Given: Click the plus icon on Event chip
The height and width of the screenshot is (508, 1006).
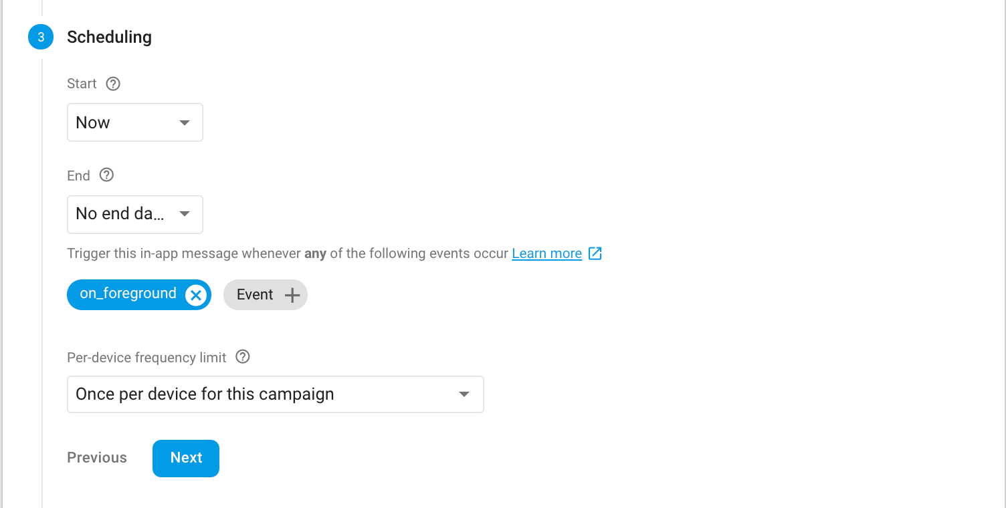Looking at the screenshot, I should (x=292, y=295).
